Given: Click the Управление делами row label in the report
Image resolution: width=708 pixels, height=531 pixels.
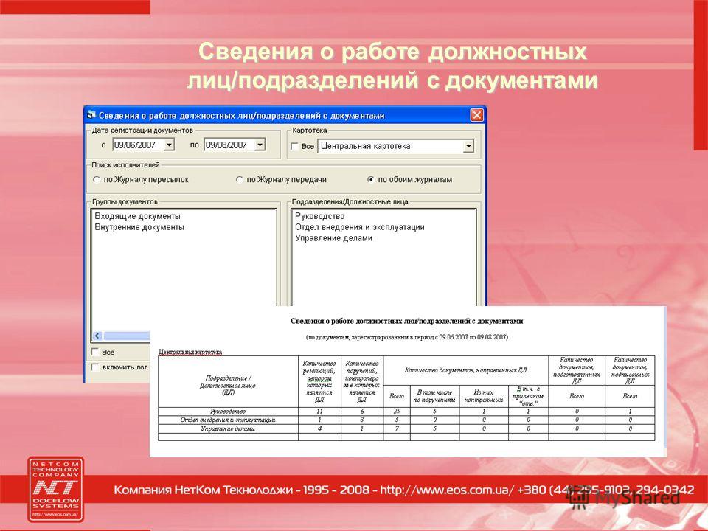Looking at the screenshot, I should click(228, 428).
